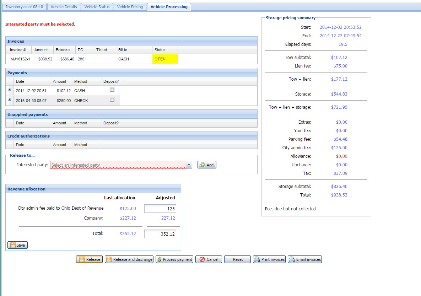This screenshot has height=296, width=421.
Task: Expand the 2015-04-30 CHECK payment row
Action: pos(10,99)
